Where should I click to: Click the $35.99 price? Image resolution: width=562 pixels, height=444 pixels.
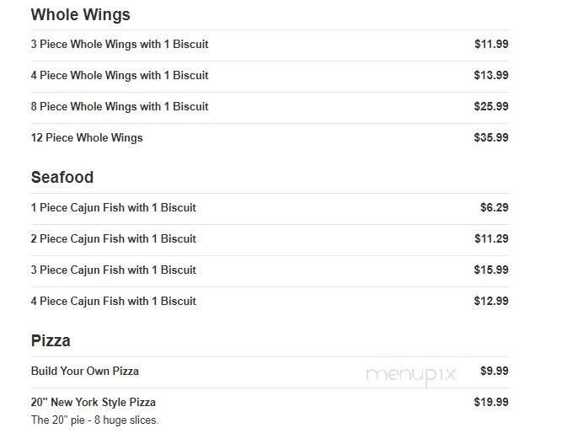(491, 137)
